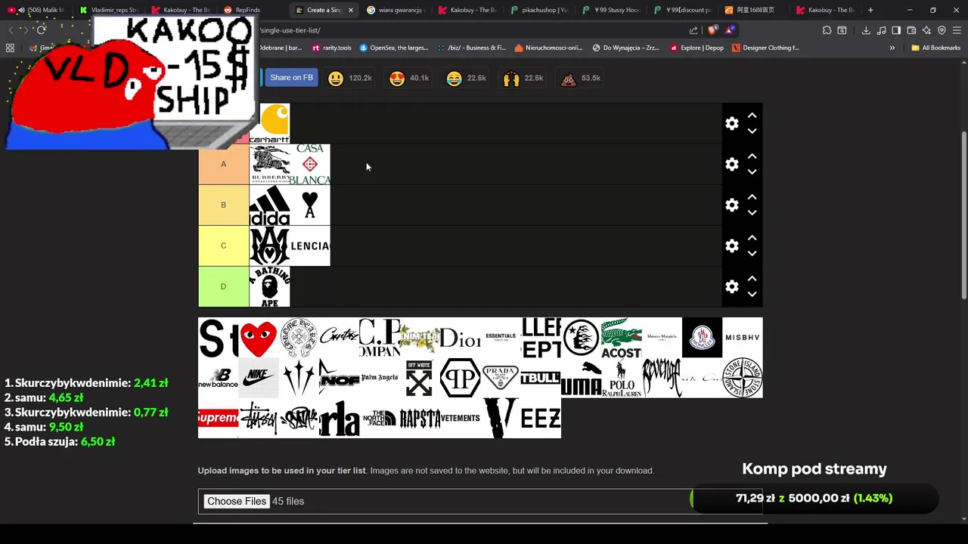Select the A Bathing Ape logo in tier D
The height and width of the screenshot is (544, 968).
[269, 286]
